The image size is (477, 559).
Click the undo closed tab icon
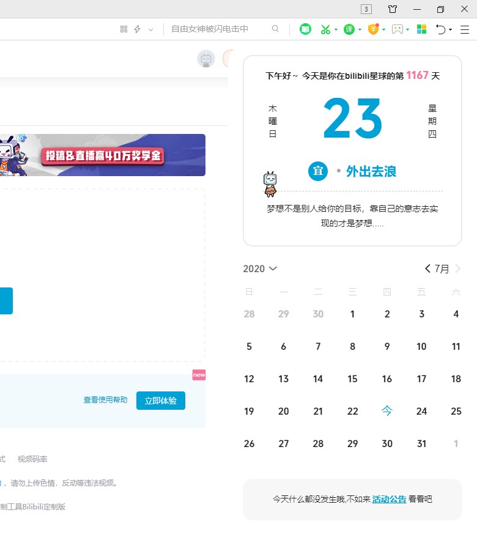click(441, 29)
